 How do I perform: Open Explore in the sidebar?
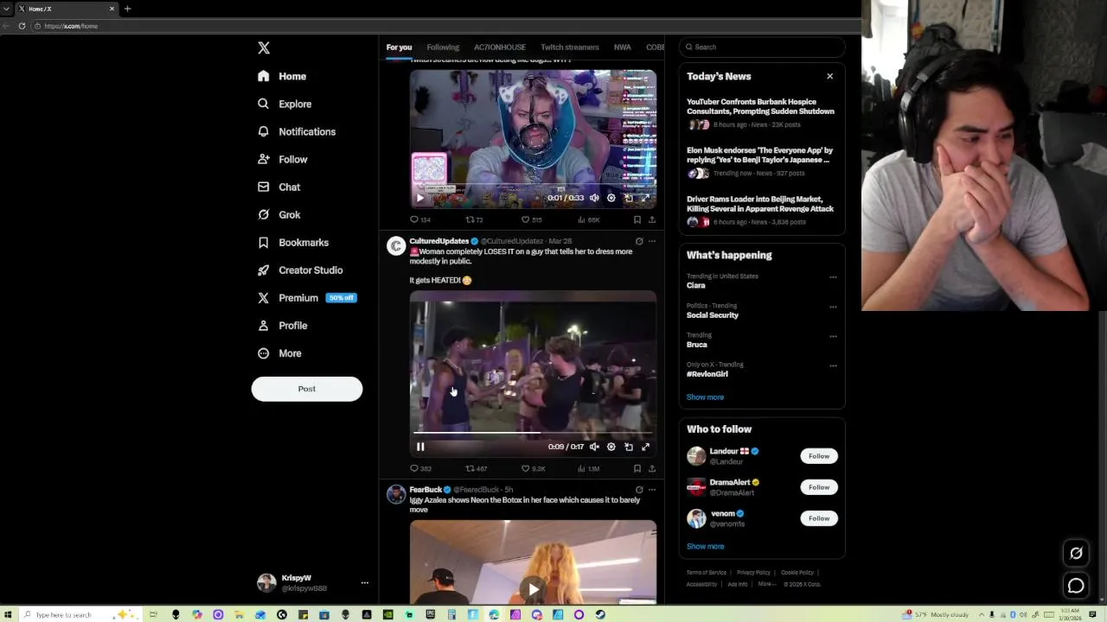tap(285, 104)
